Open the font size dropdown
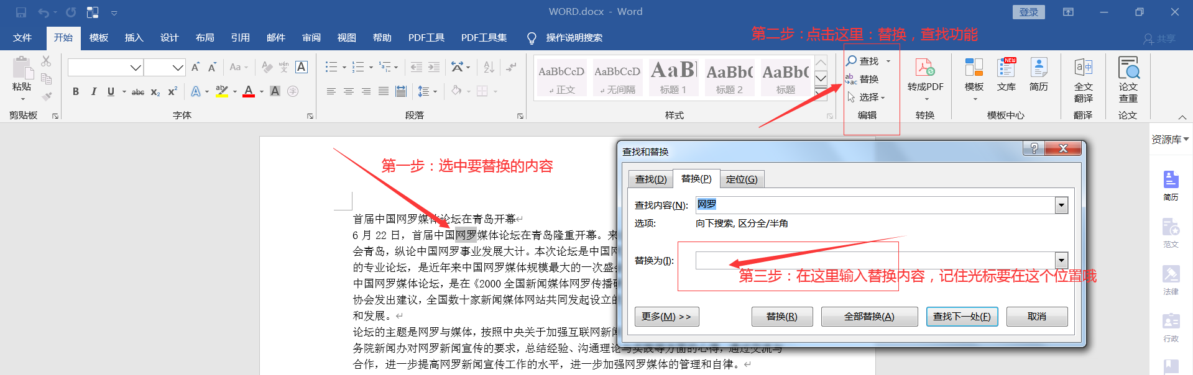1193x375 pixels. 178,67
